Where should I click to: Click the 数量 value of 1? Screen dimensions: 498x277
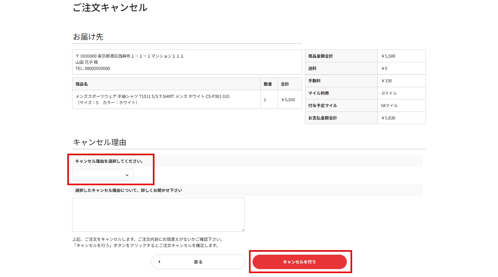[x=265, y=100]
